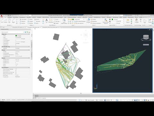Open the VonLayer color dropdown in ribbon

click(x=123, y=19)
